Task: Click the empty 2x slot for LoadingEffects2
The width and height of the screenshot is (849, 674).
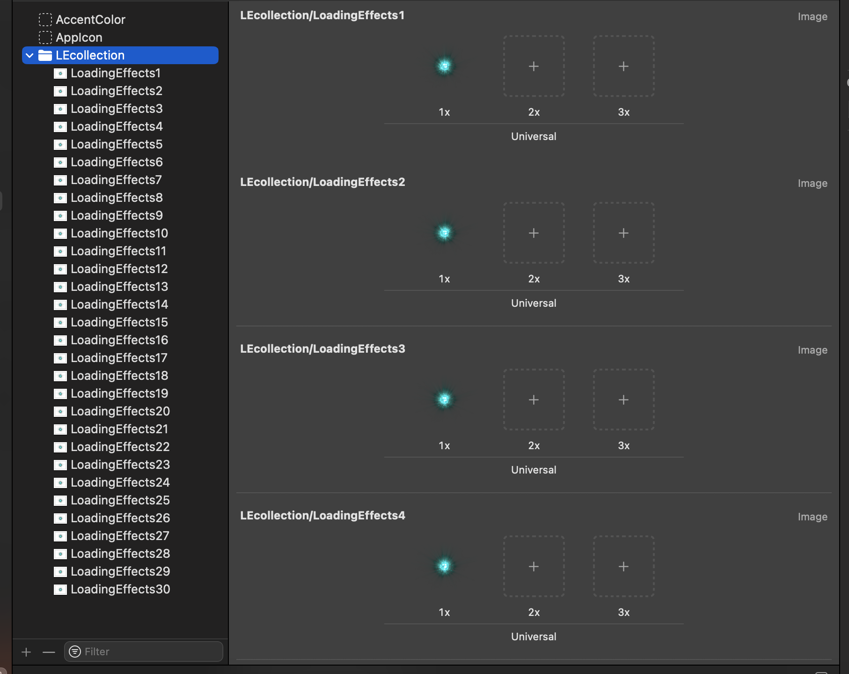Action: (534, 233)
